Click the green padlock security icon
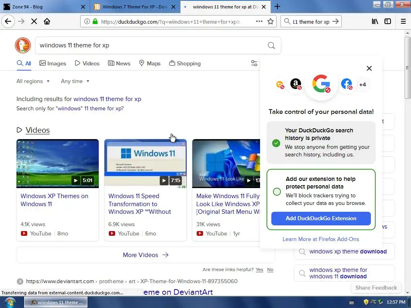Screen dimensions: 411x308 [95, 22]
